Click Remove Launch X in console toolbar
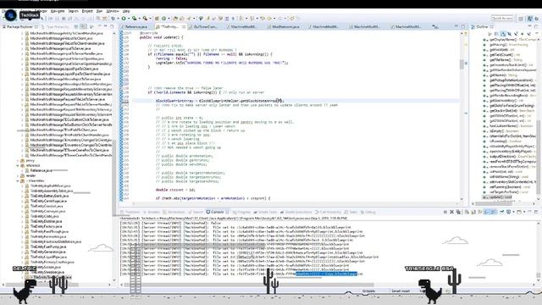Image resolution: width=542 pixels, height=305 pixels. click(x=451, y=212)
